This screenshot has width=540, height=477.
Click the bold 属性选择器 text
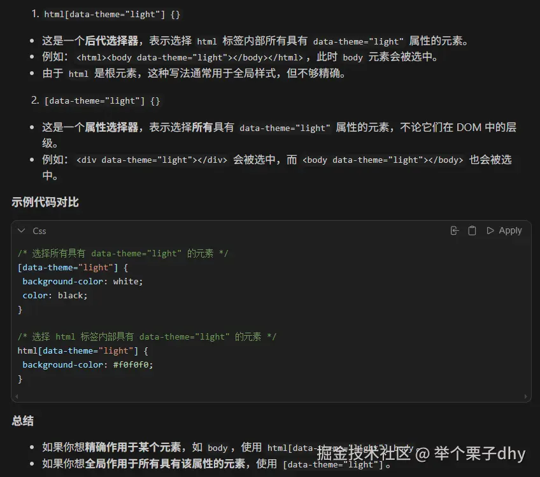[112, 128]
